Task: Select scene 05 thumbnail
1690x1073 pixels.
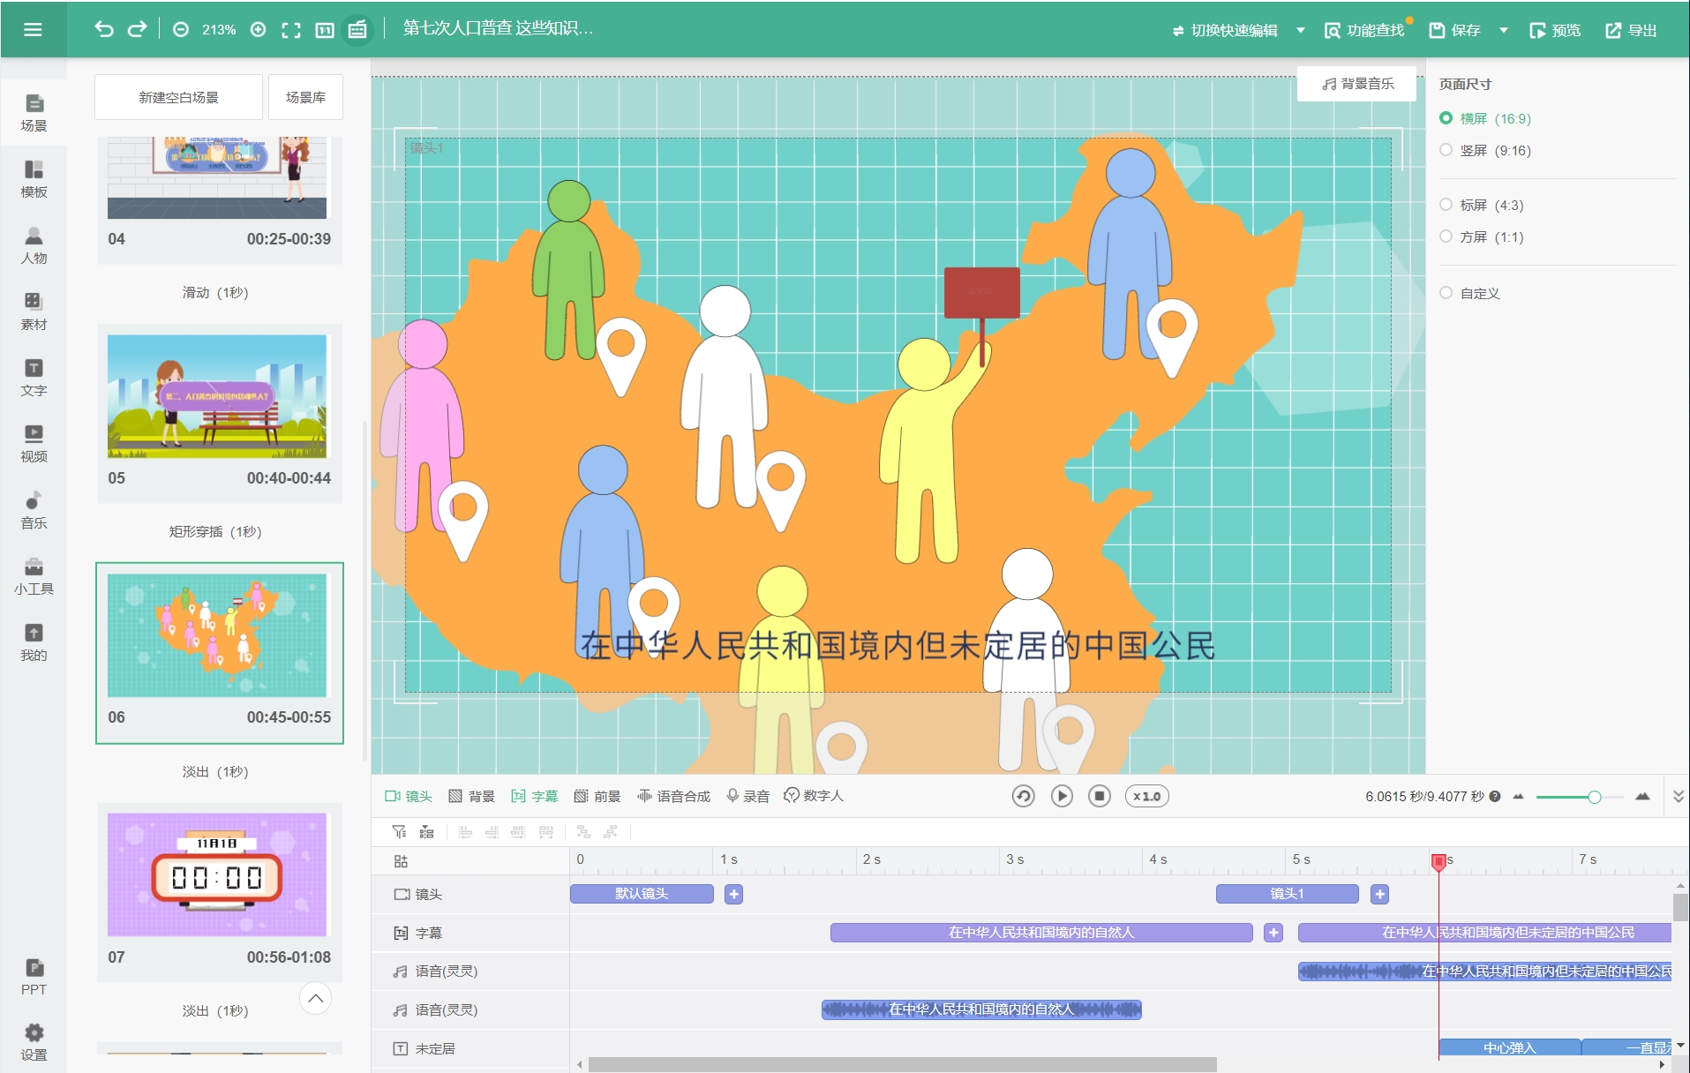Action: [x=217, y=396]
